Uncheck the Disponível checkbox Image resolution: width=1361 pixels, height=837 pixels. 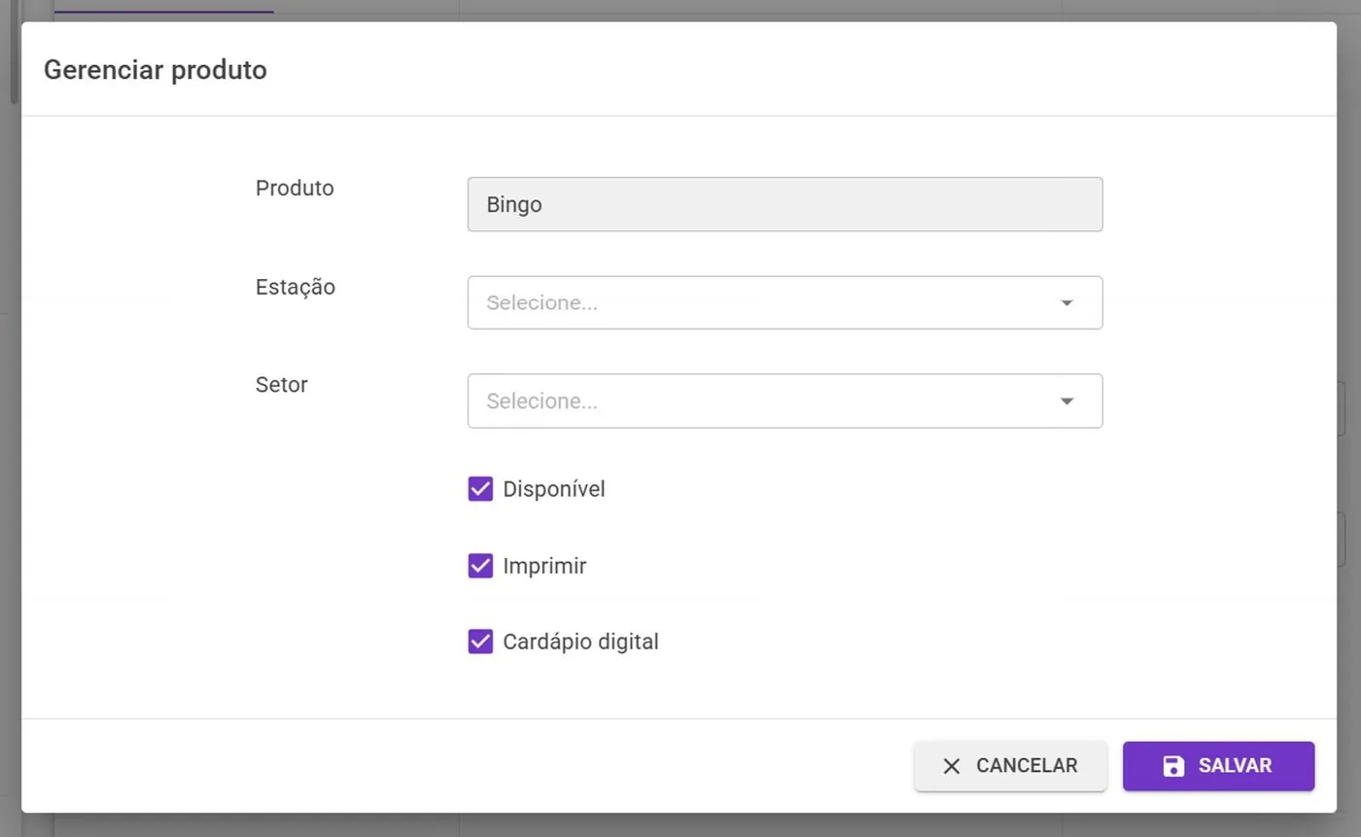pos(480,489)
